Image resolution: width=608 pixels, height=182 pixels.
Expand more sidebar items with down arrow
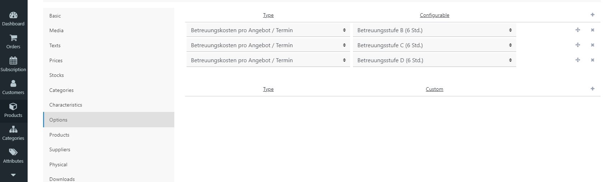click(13, 175)
